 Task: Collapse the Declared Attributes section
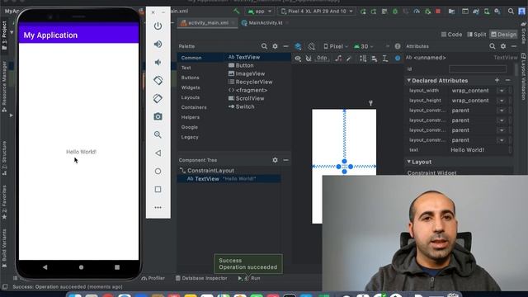pos(409,80)
